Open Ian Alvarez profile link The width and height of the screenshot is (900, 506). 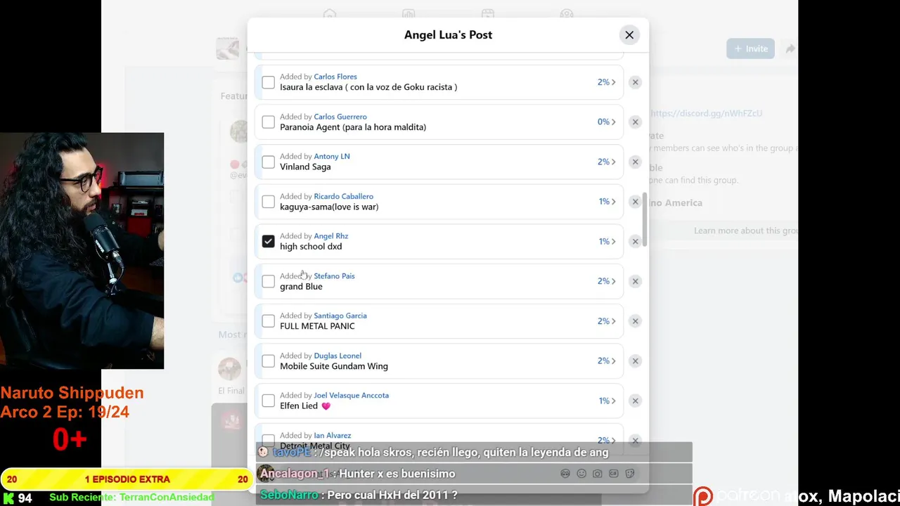[333, 435]
